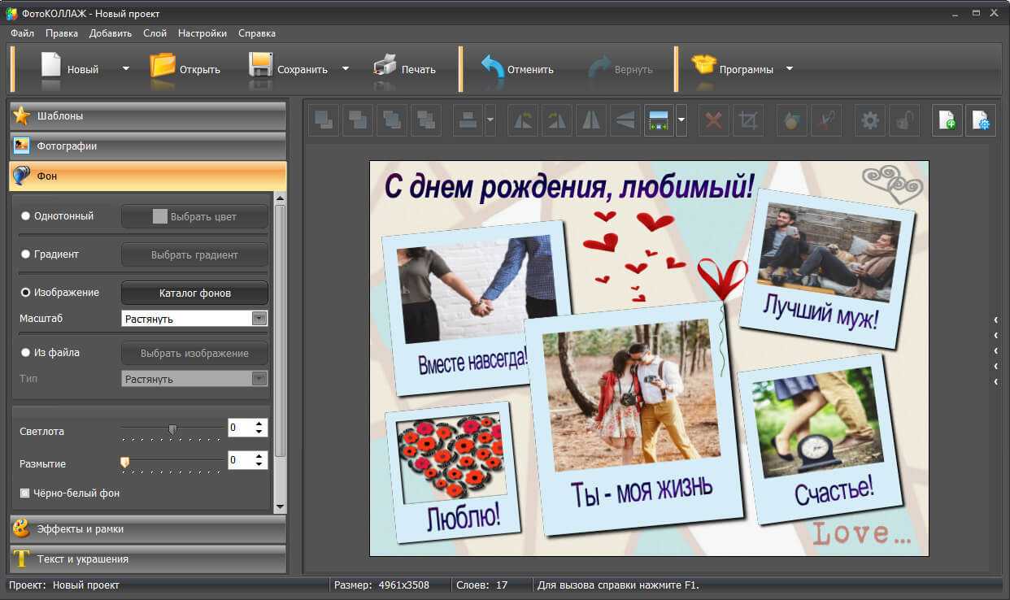Select the Градиент background option
Viewport: 1010px width, 600px height.
coord(26,254)
